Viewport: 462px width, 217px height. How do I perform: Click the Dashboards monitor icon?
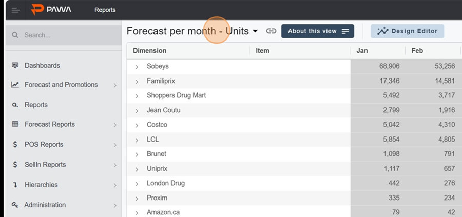click(x=15, y=65)
